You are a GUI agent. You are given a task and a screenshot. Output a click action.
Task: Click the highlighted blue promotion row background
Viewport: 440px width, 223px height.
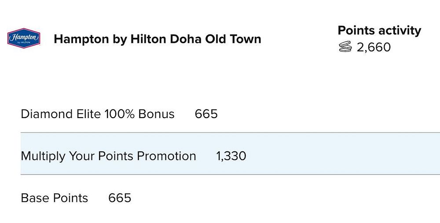(337, 154)
